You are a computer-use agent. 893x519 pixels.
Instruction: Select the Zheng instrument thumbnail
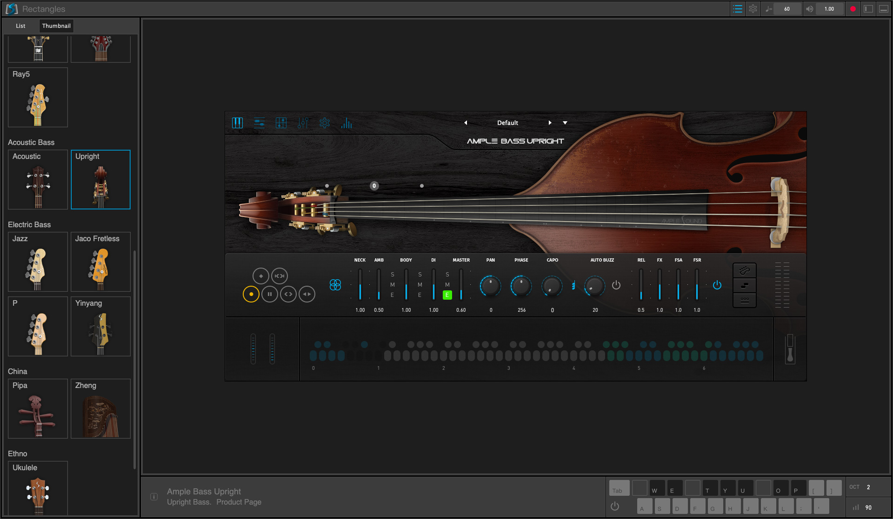click(x=100, y=408)
